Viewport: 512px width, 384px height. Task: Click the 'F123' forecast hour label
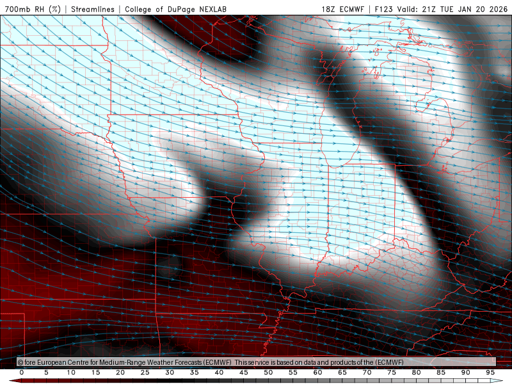(x=385, y=9)
